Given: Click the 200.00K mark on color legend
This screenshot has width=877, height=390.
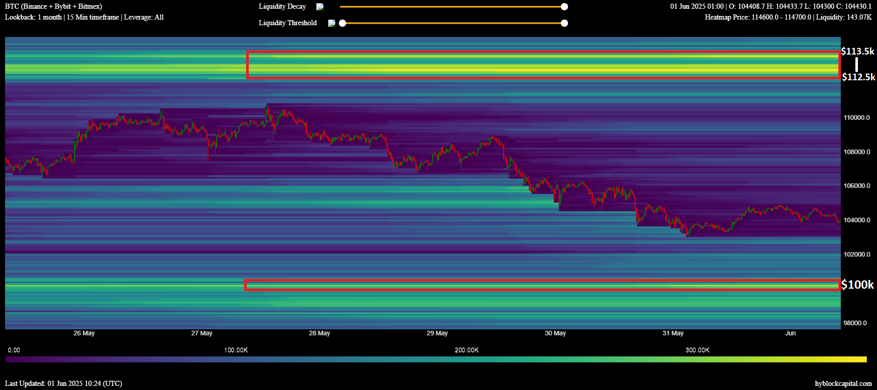Looking at the screenshot, I should coord(467,350).
